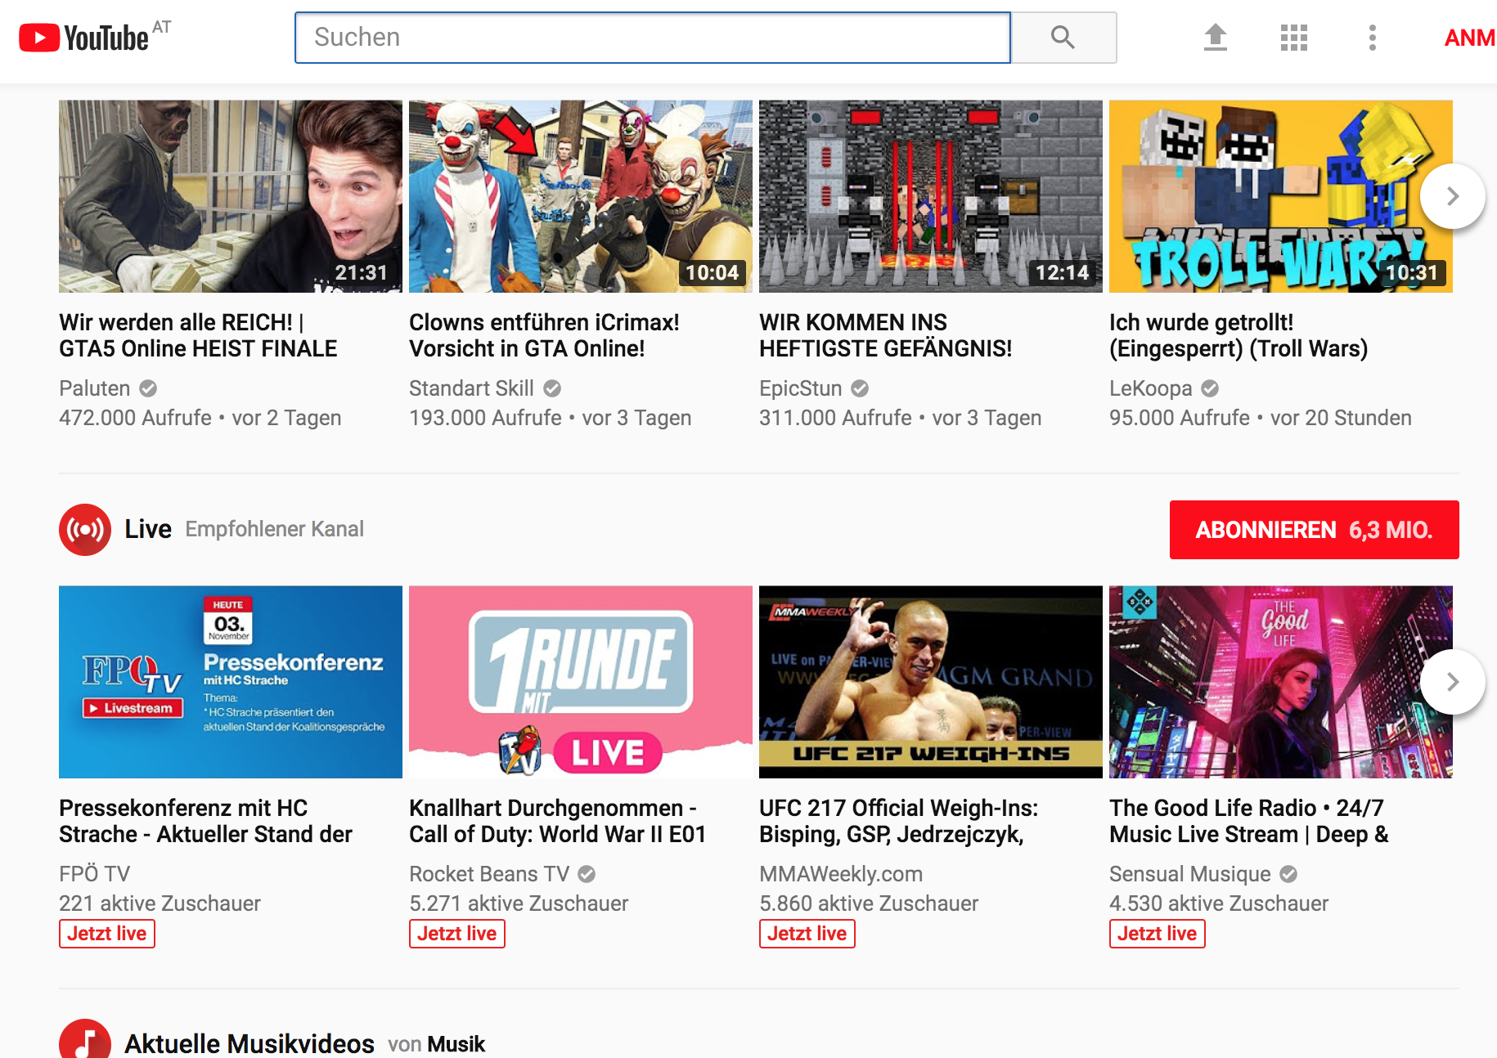The image size is (1497, 1058).
Task: Click '4.530 aktive Zuschauer' text
Action: click(1219, 903)
